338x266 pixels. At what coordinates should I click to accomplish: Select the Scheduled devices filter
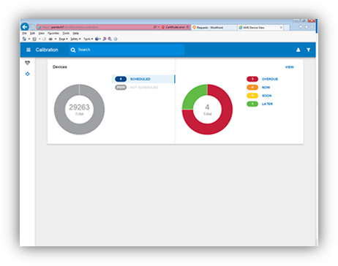click(x=143, y=79)
